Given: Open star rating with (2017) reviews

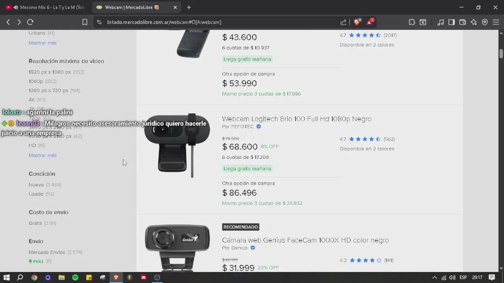Looking at the screenshot, I should 368,35.
